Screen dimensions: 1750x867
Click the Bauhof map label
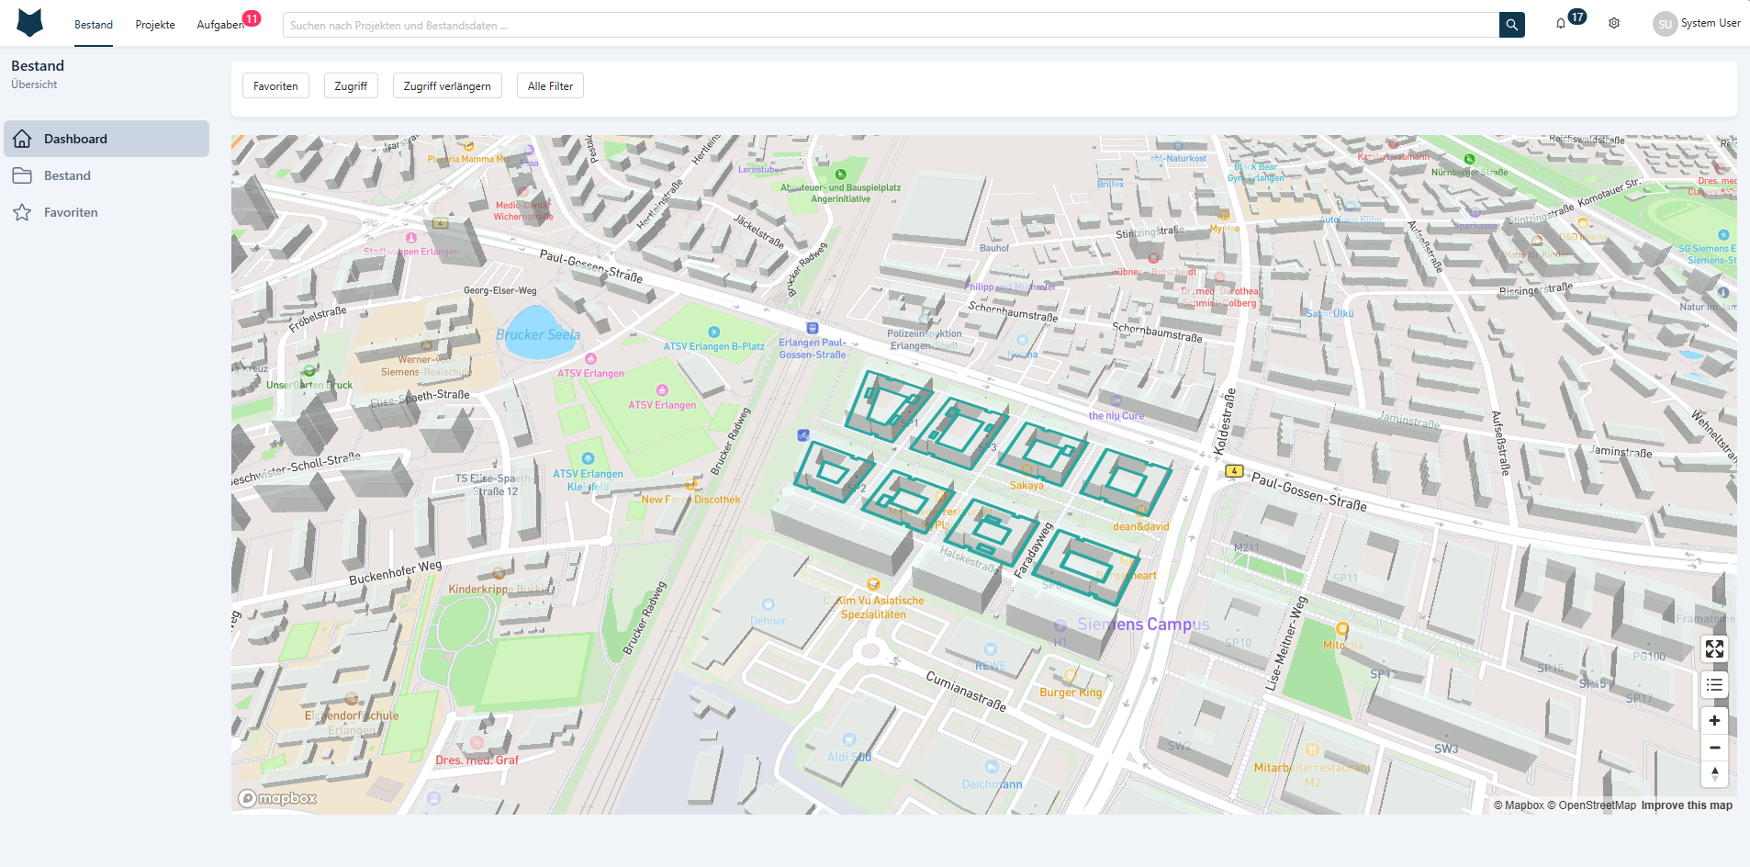coord(994,248)
